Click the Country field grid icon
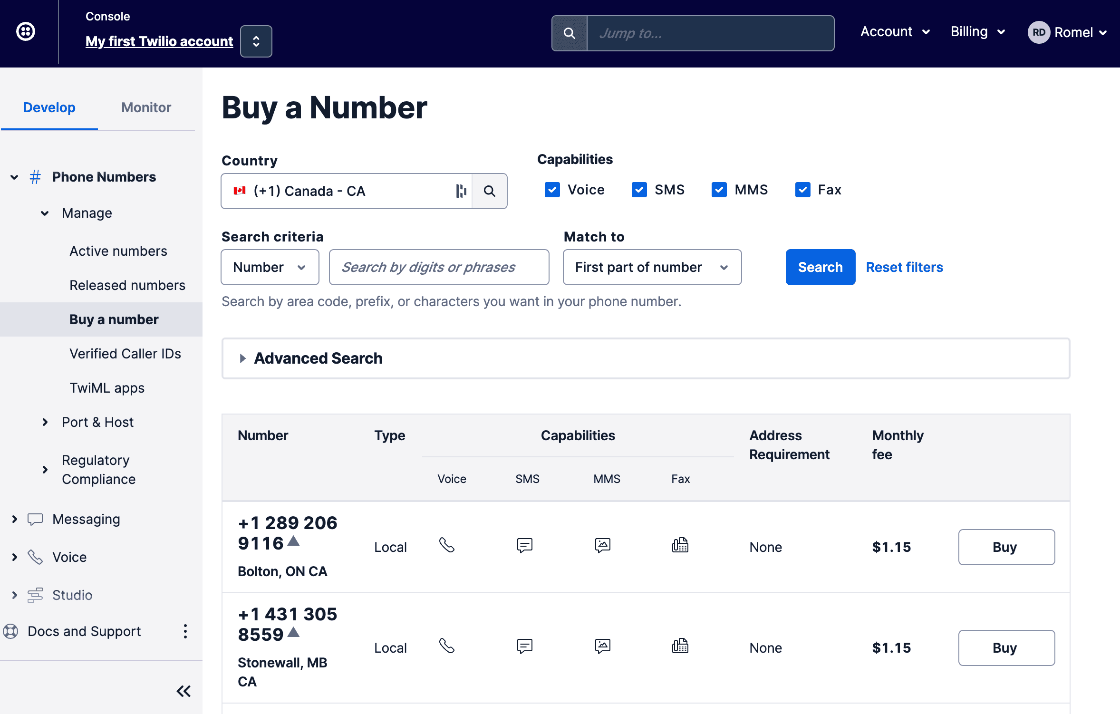The width and height of the screenshot is (1120, 714). pos(461,191)
